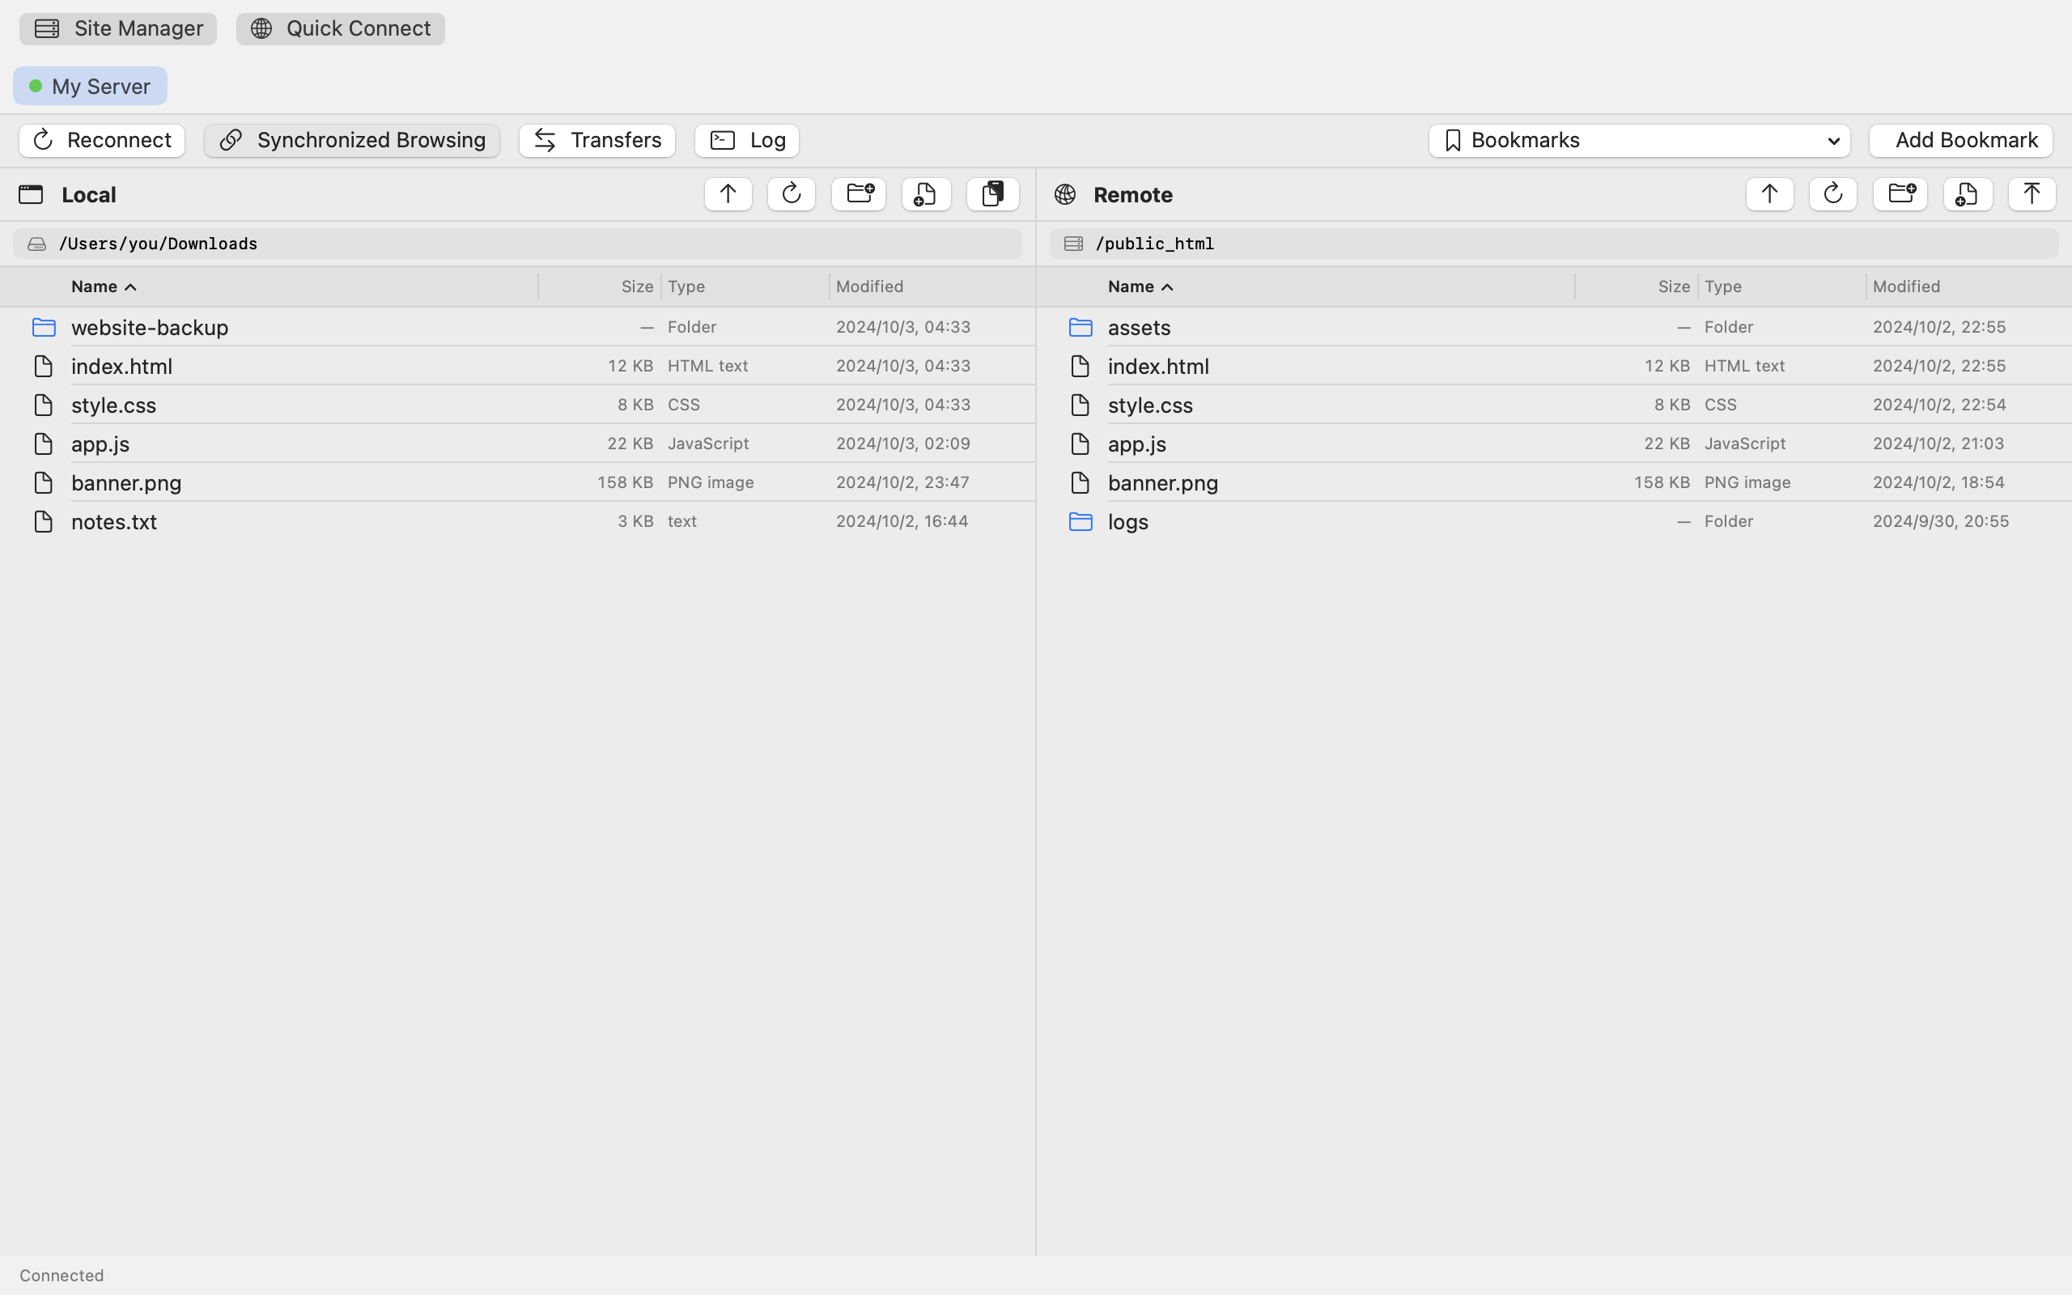Click the Local drive icon beside path

[x=36, y=244]
